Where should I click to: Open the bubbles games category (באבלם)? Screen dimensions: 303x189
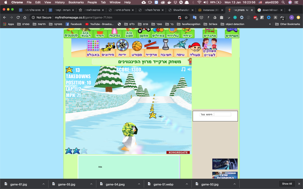[x=93, y=48]
